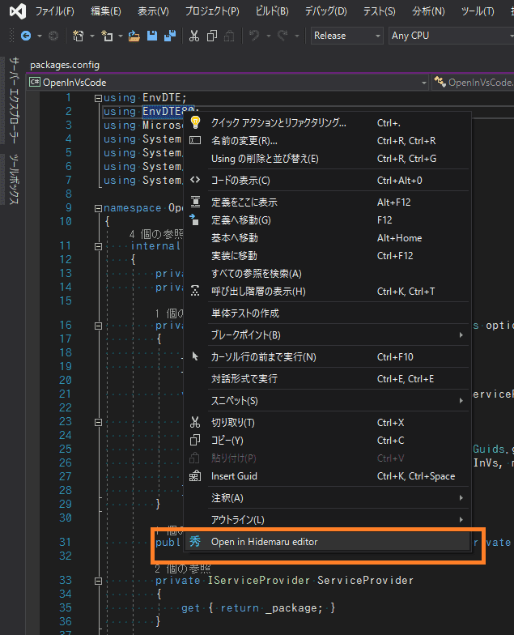Open the 分析(N) menu
514x635 pixels.
pos(429,11)
